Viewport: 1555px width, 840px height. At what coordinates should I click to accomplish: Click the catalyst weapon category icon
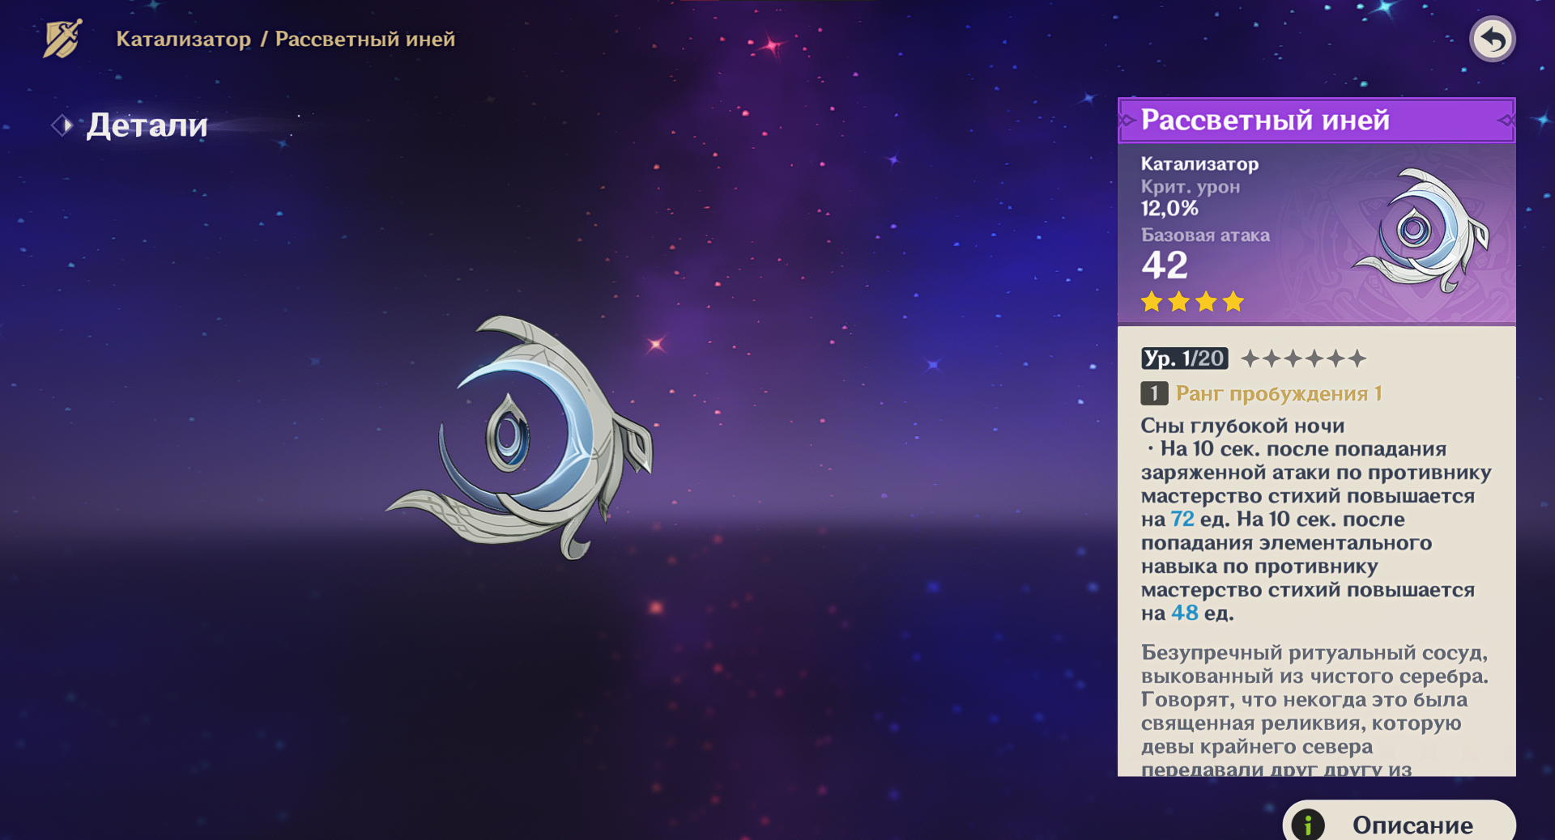click(62, 39)
